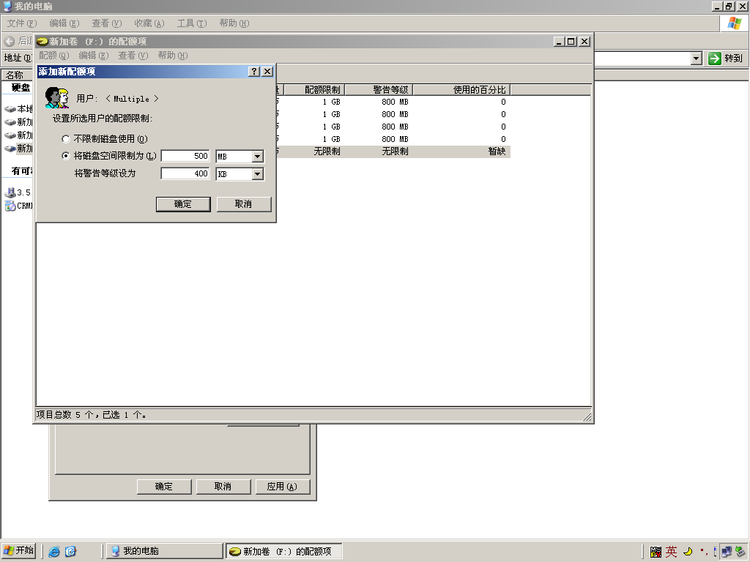
Task: Switch to the quota entries taskbar button
Action: click(x=284, y=551)
